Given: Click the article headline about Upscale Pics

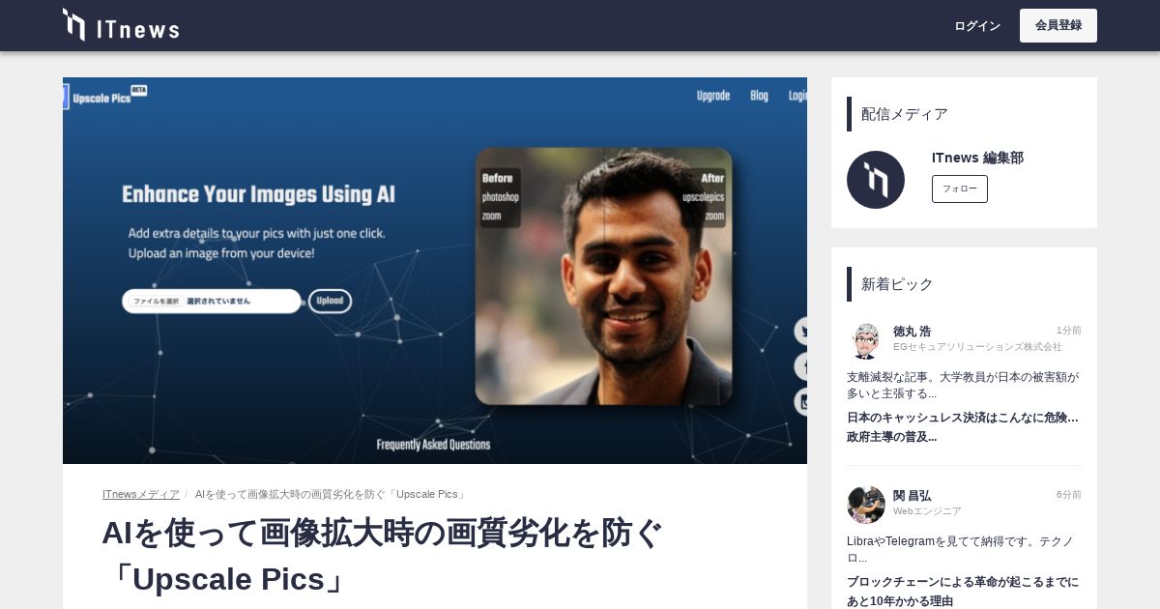Looking at the screenshot, I should (383, 556).
